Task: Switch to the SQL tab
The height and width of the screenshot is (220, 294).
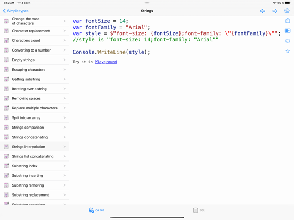Action: click(x=199, y=210)
